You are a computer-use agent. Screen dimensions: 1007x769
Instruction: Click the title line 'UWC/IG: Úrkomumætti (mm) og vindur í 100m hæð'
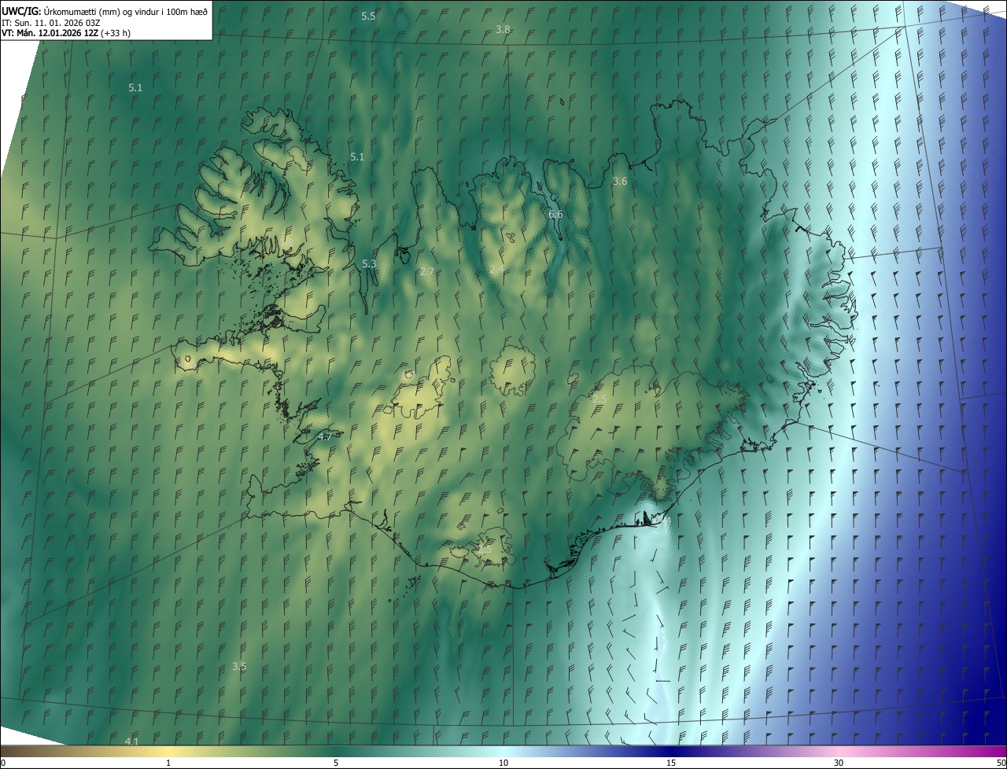pos(105,10)
